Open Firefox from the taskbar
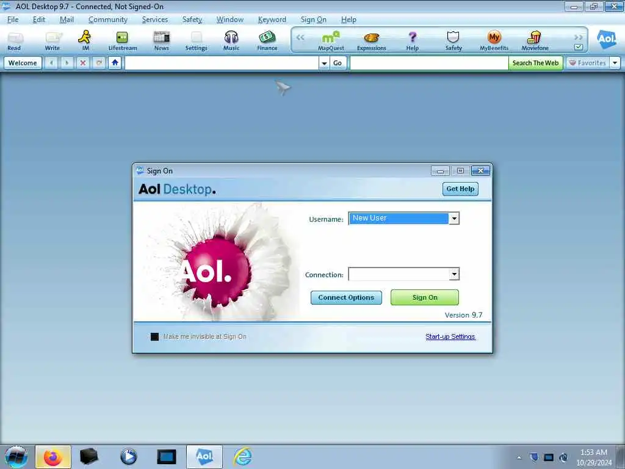The image size is (625, 469). coord(53,457)
